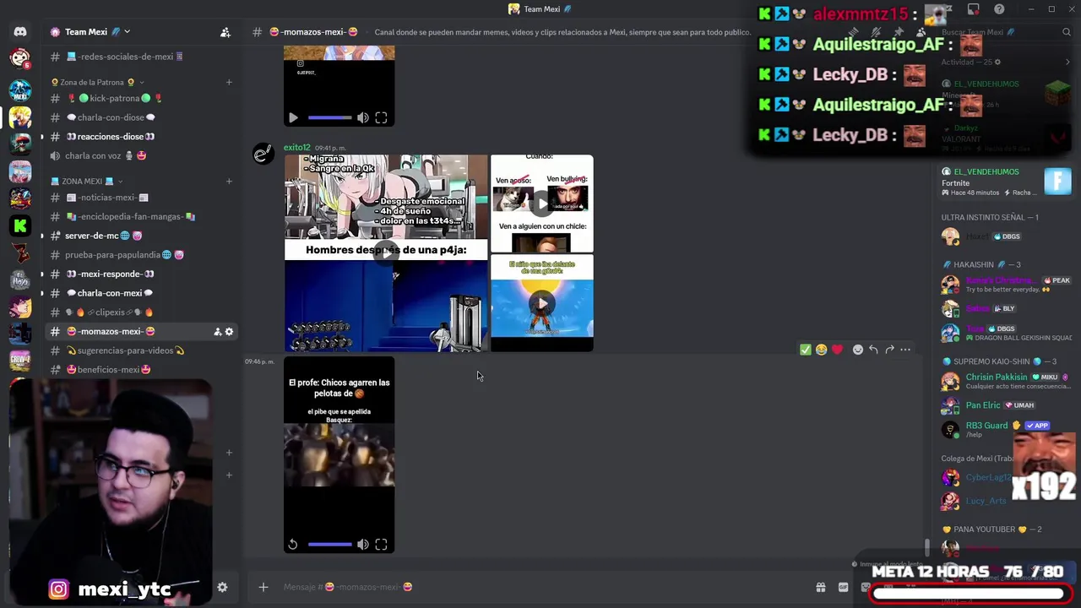This screenshot has height=608, width=1081.
Task: Expand the Actividad section arrow
Action: coord(1068,62)
